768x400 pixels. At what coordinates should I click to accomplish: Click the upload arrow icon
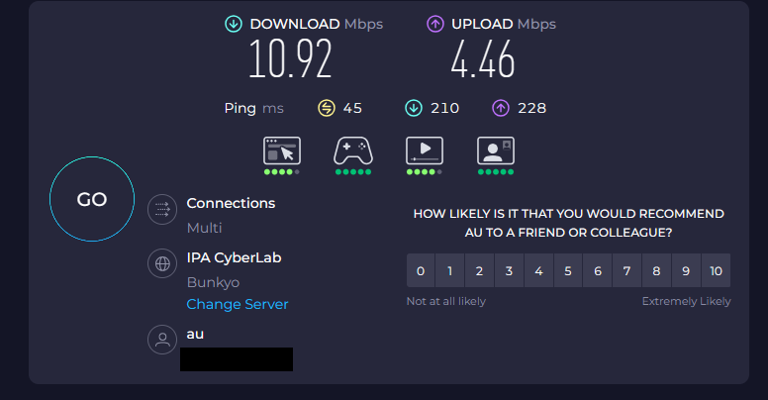click(x=434, y=24)
